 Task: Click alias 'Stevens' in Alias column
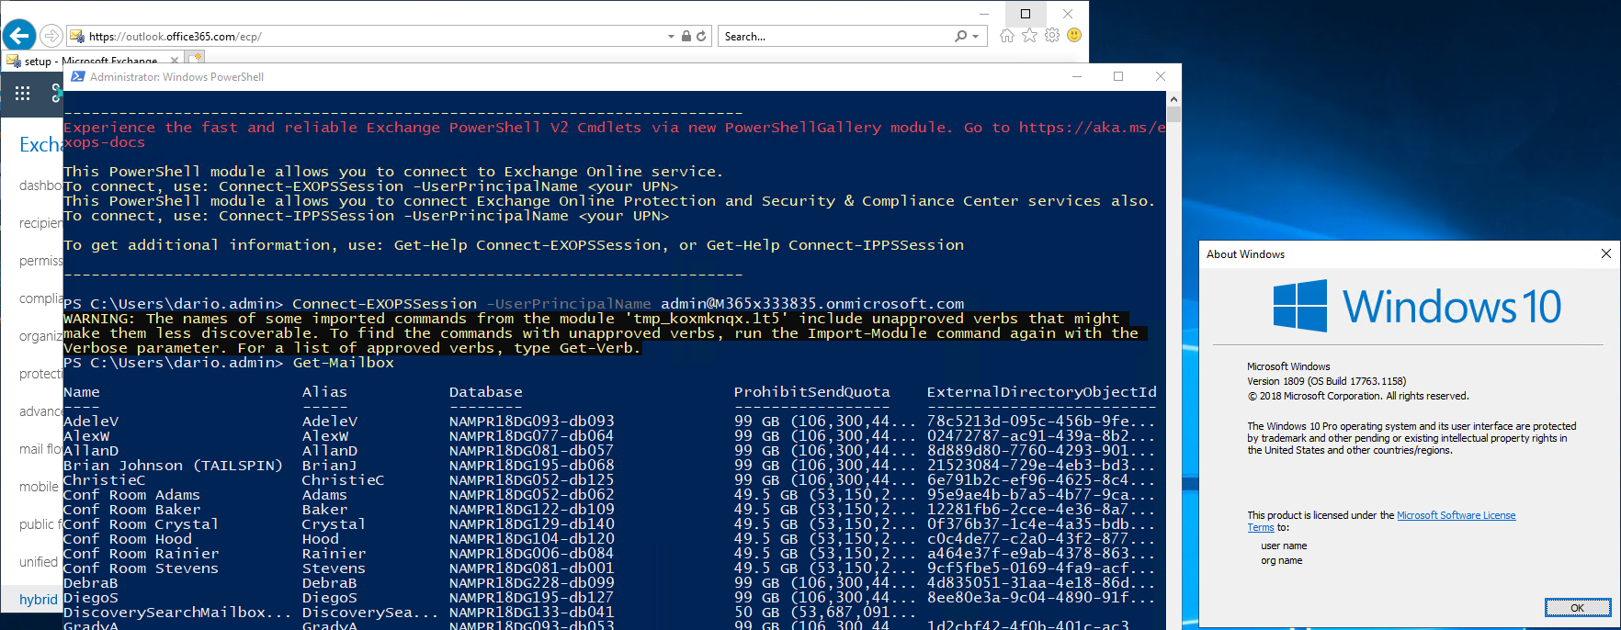pyautogui.click(x=334, y=568)
